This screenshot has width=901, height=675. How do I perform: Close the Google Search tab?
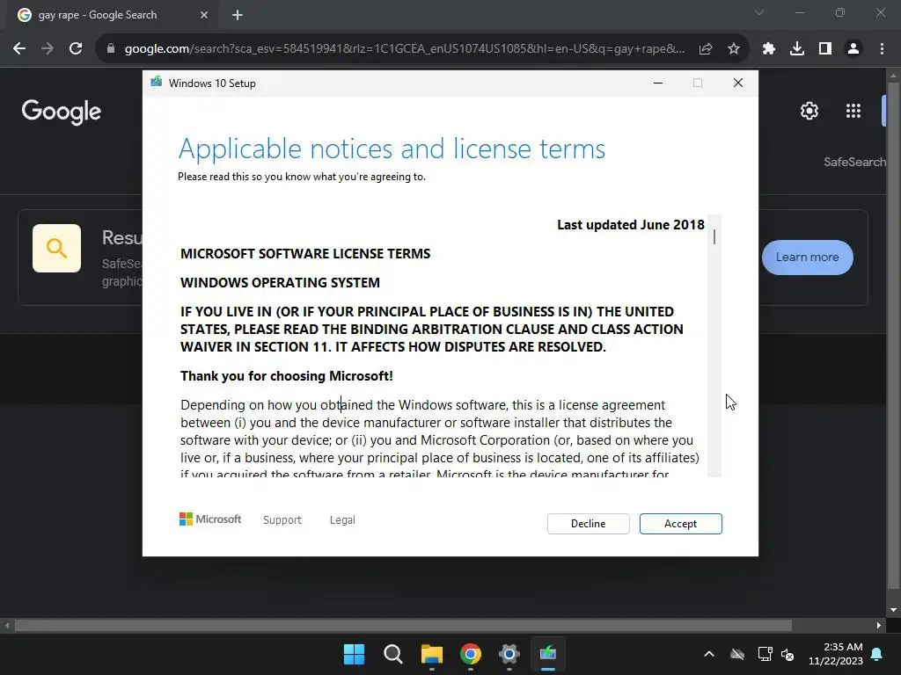click(x=204, y=15)
